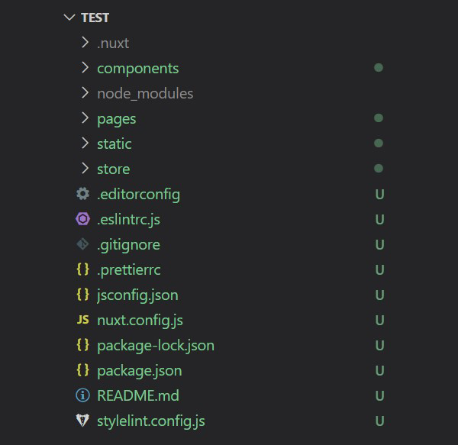Expand the store folder arrow
The image size is (458, 445).
pyautogui.click(x=85, y=169)
